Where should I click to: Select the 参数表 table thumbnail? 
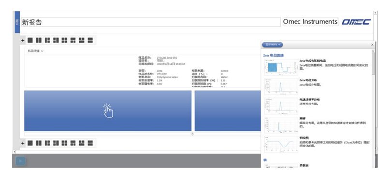pos(281,166)
